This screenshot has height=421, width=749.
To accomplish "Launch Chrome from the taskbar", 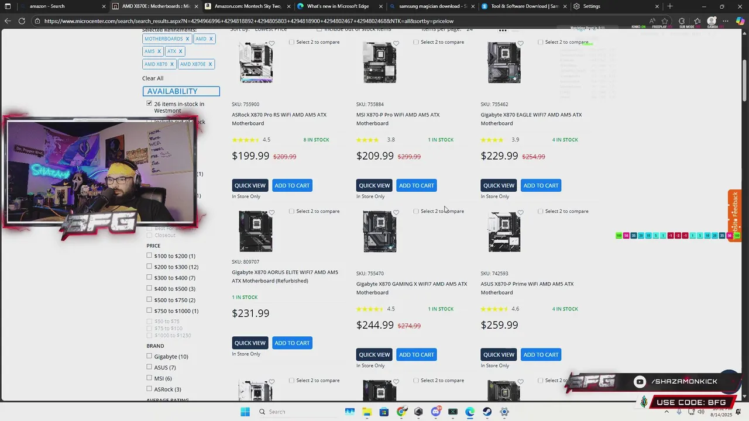I will coord(401,412).
